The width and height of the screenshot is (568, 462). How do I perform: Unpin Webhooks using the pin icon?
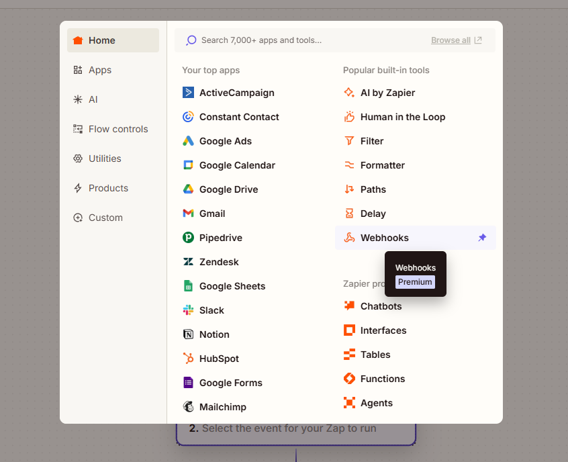[482, 238]
